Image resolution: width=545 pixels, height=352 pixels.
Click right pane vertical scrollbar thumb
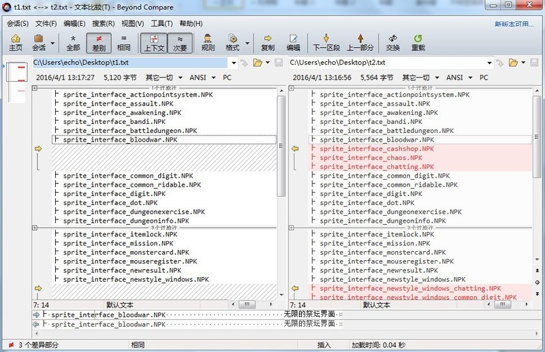[x=537, y=137]
